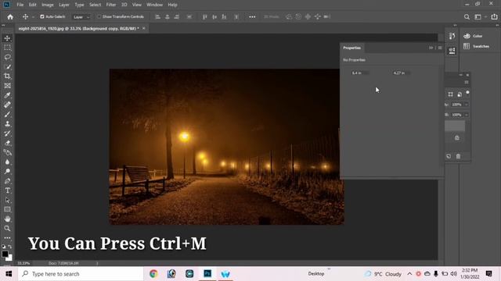Select the Blur tool
The height and width of the screenshot is (281, 501).
click(x=7, y=162)
